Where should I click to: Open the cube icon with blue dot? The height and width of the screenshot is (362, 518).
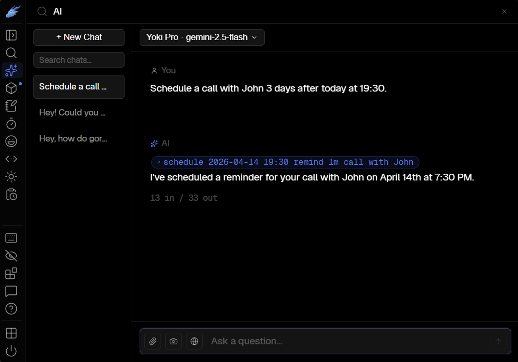[x=11, y=88]
